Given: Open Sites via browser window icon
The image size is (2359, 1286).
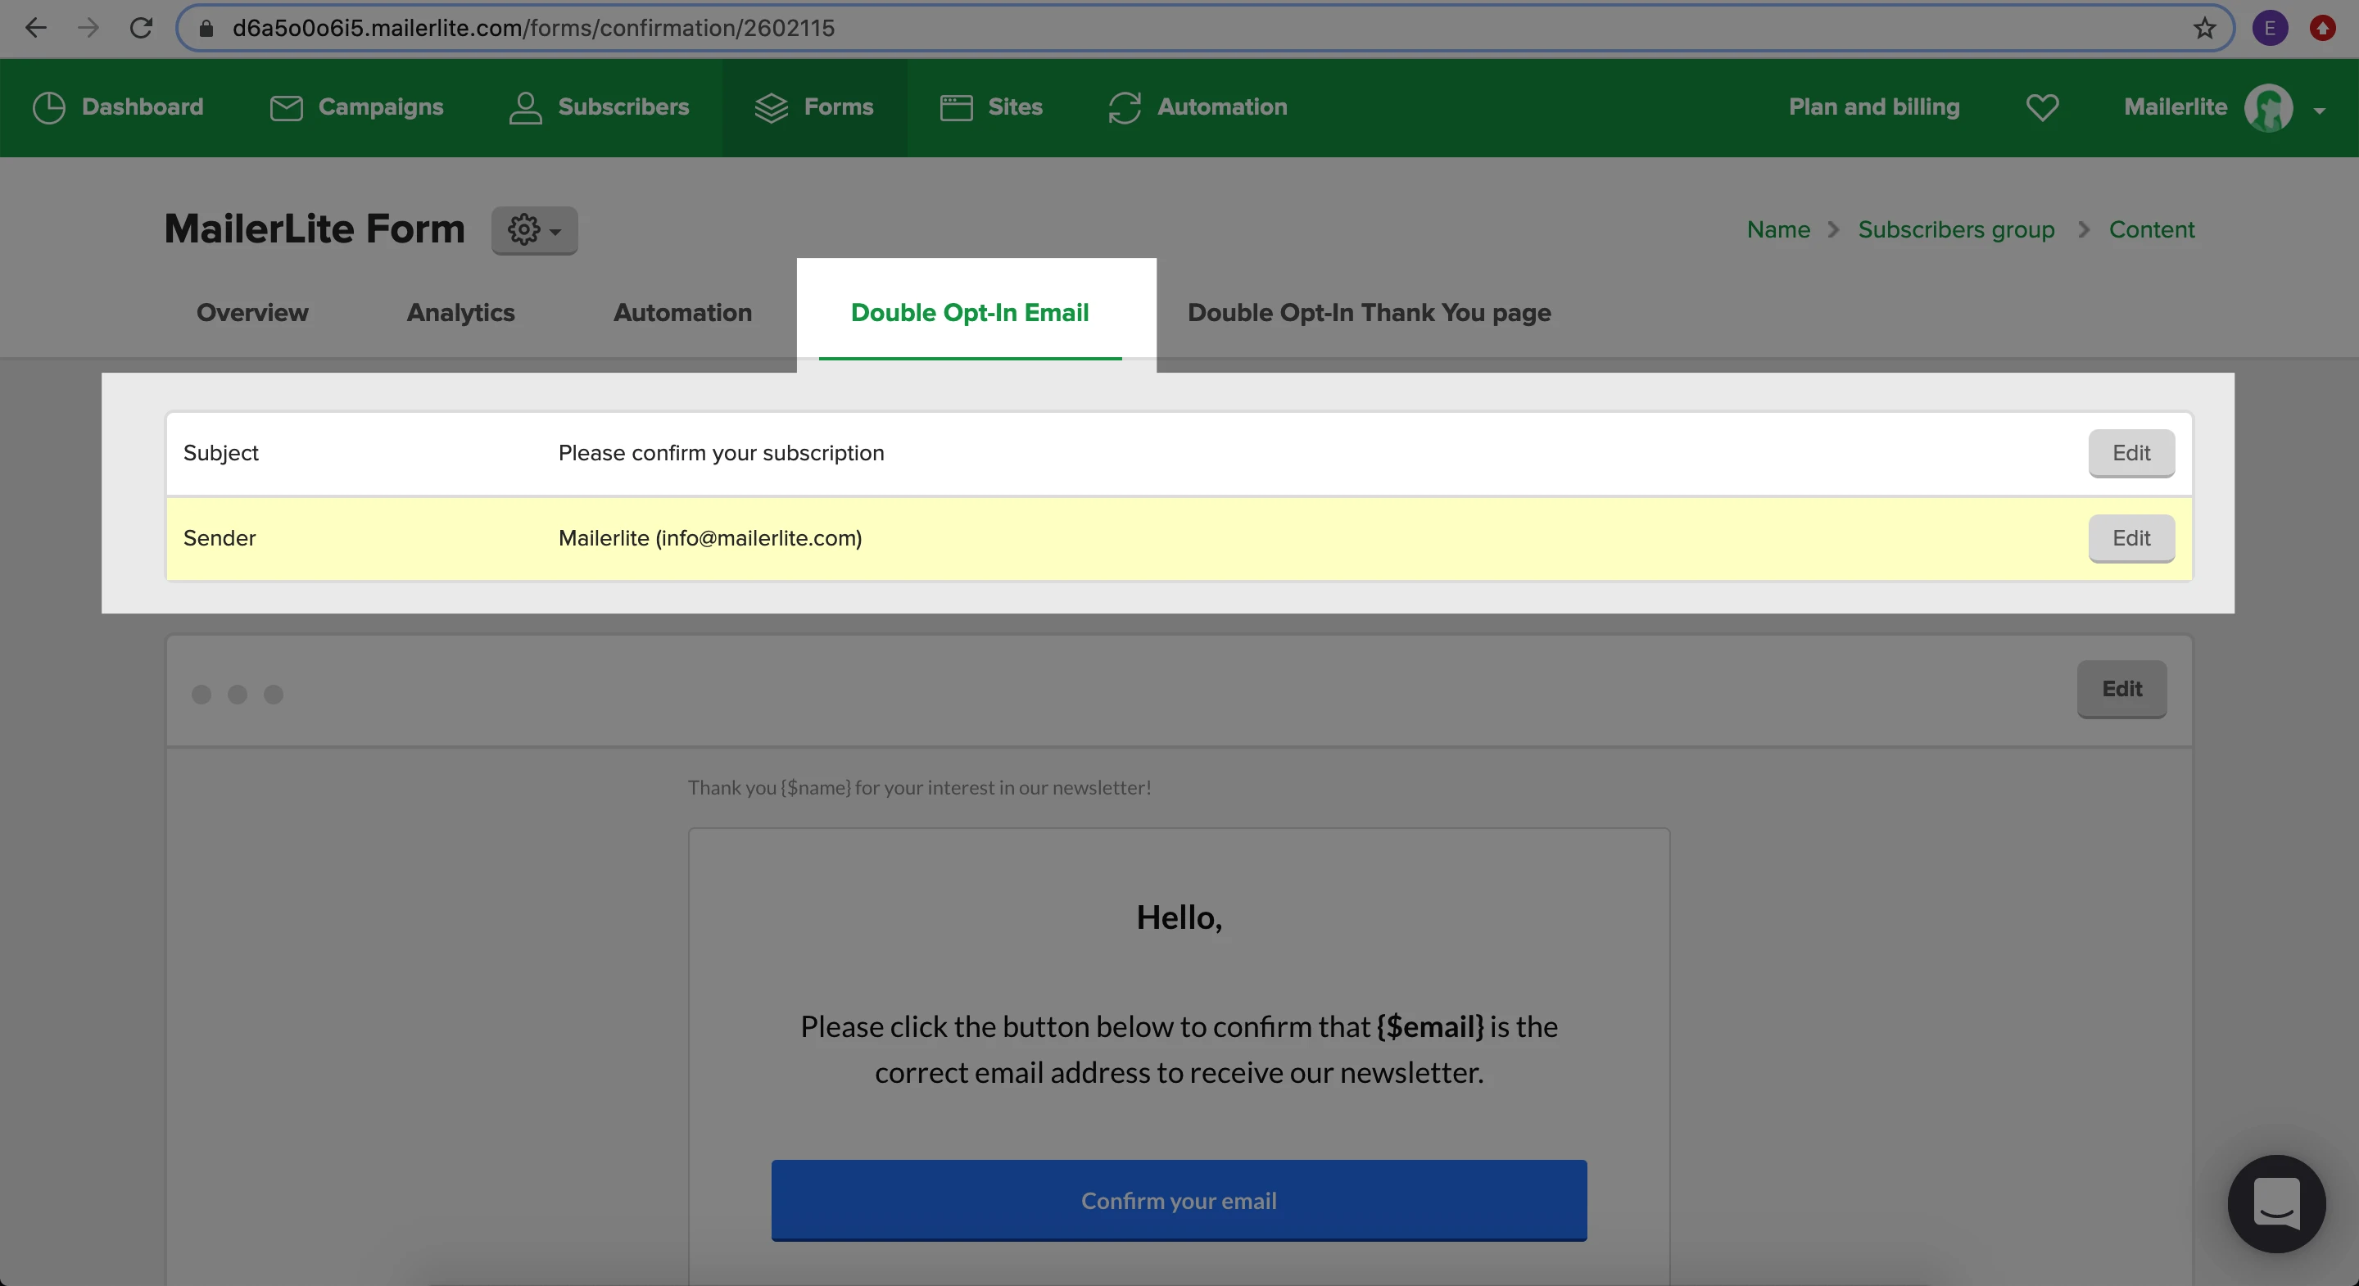Looking at the screenshot, I should tap(956, 108).
